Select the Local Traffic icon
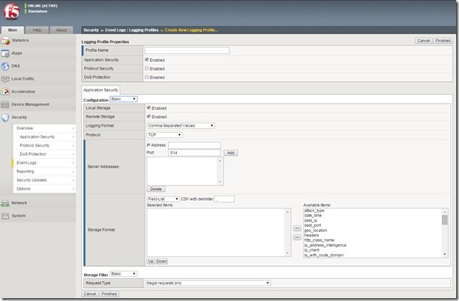Image resolution: width=459 pixels, height=301 pixels. click(x=6, y=78)
